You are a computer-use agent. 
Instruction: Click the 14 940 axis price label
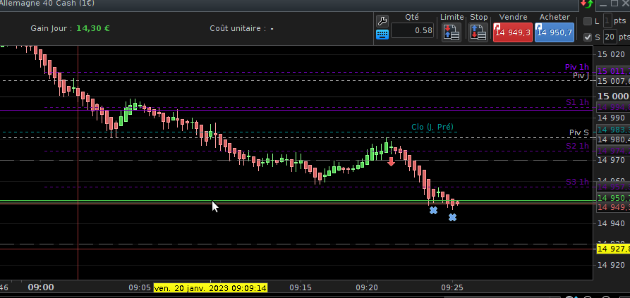click(x=611, y=223)
